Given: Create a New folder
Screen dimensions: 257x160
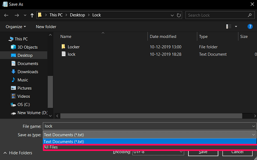Looking at the screenshot, I should (46, 26).
